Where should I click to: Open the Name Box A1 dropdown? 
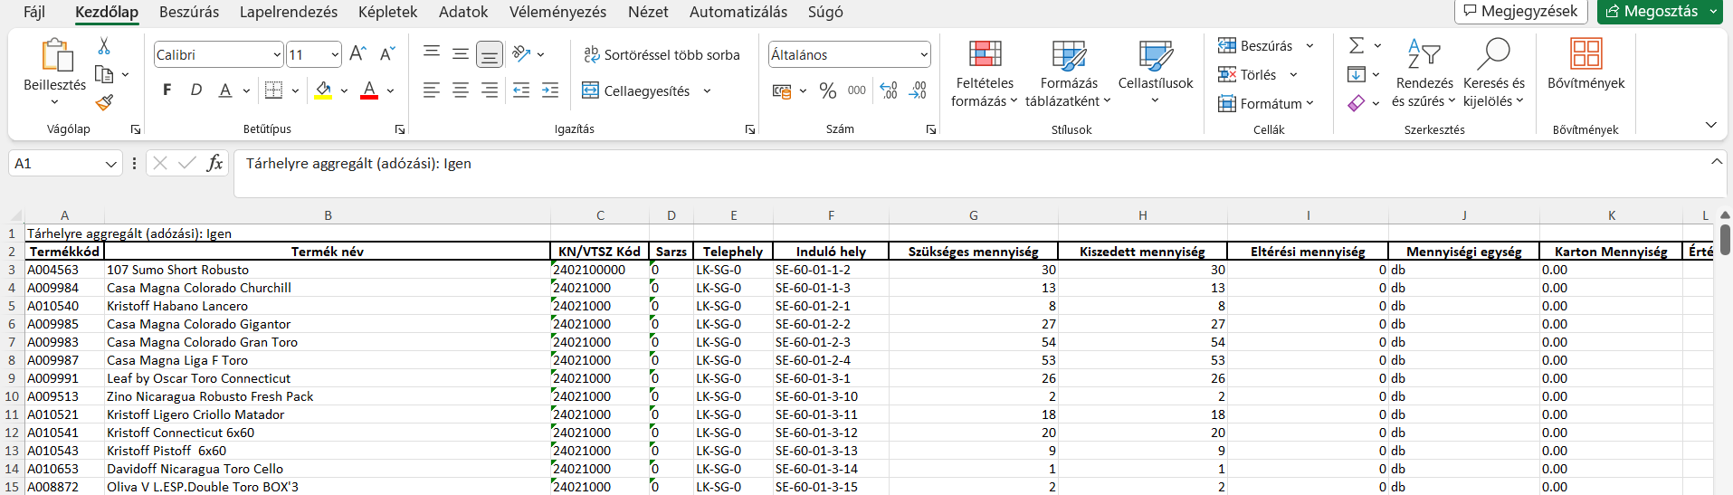pyautogui.click(x=111, y=164)
